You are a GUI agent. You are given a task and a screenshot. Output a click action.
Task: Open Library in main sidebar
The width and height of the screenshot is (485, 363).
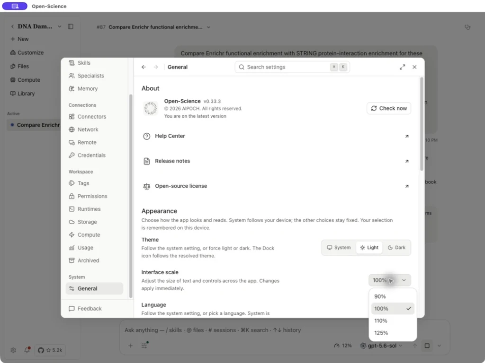point(22,94)
